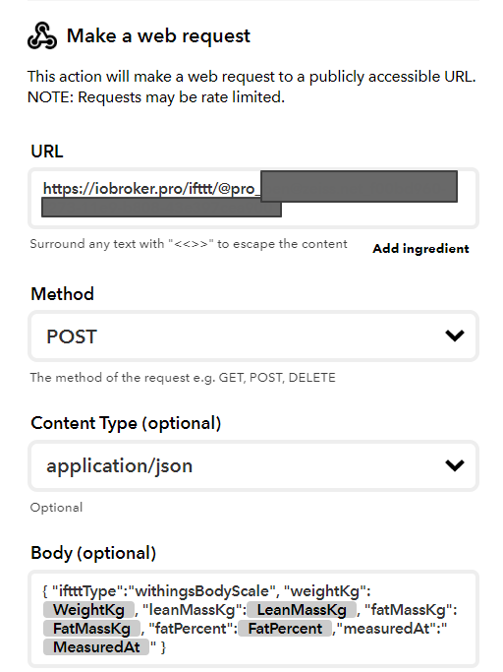Image resolution: width=503 pixels, height=672 pixels.
Task: Click the URL field label
Action: 47,152
